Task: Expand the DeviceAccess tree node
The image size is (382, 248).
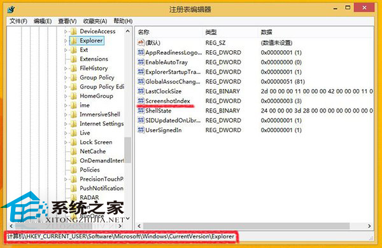Action: click(x=66, y=31)
